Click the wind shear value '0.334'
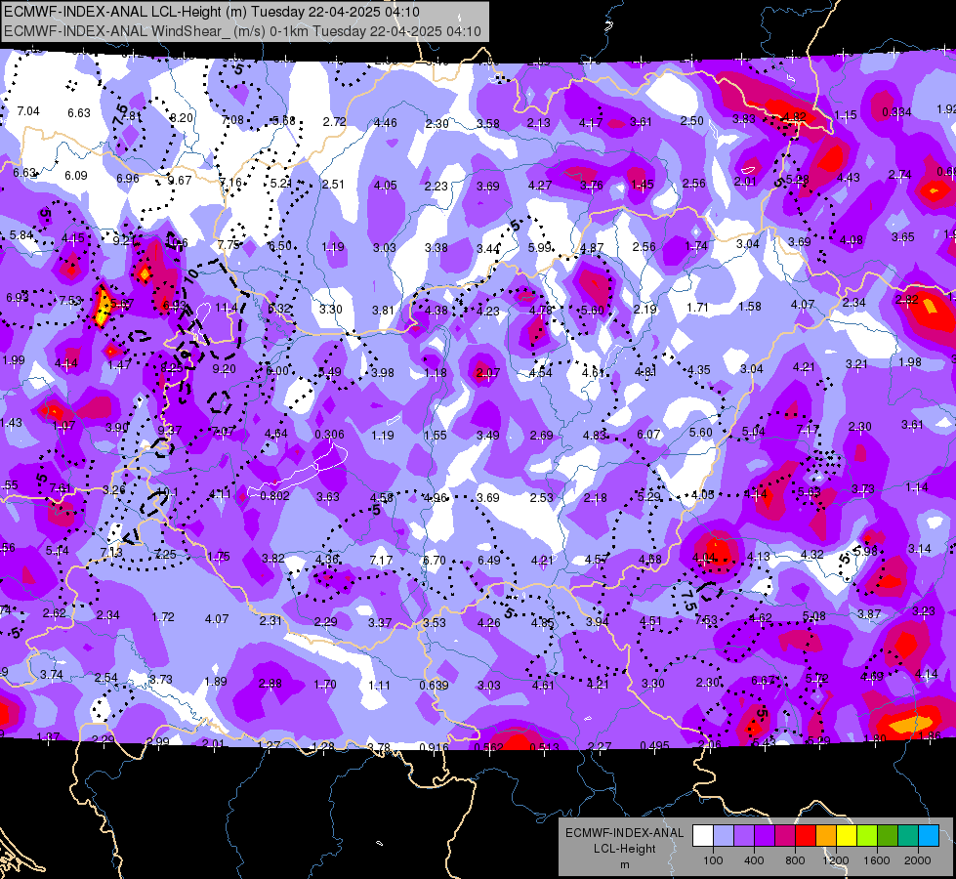Image resolution: width=956 pixels, height=879 pixels. [x=896, y=111]
